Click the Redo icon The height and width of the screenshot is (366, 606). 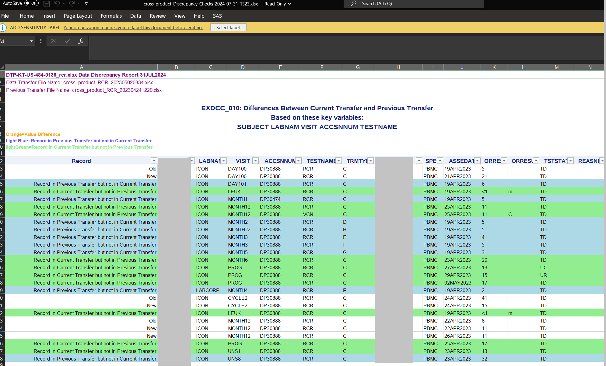click(71, 4)
